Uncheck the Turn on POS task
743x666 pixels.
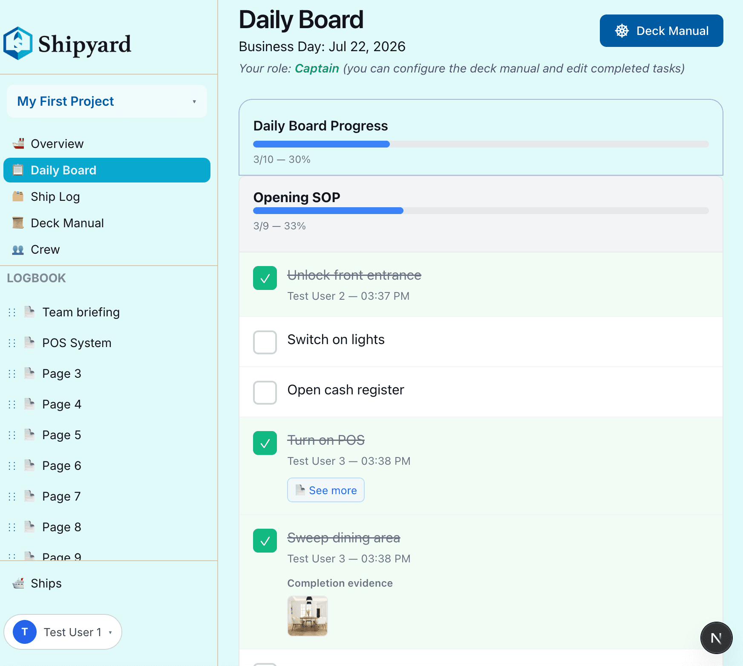(x=265, y=443)
